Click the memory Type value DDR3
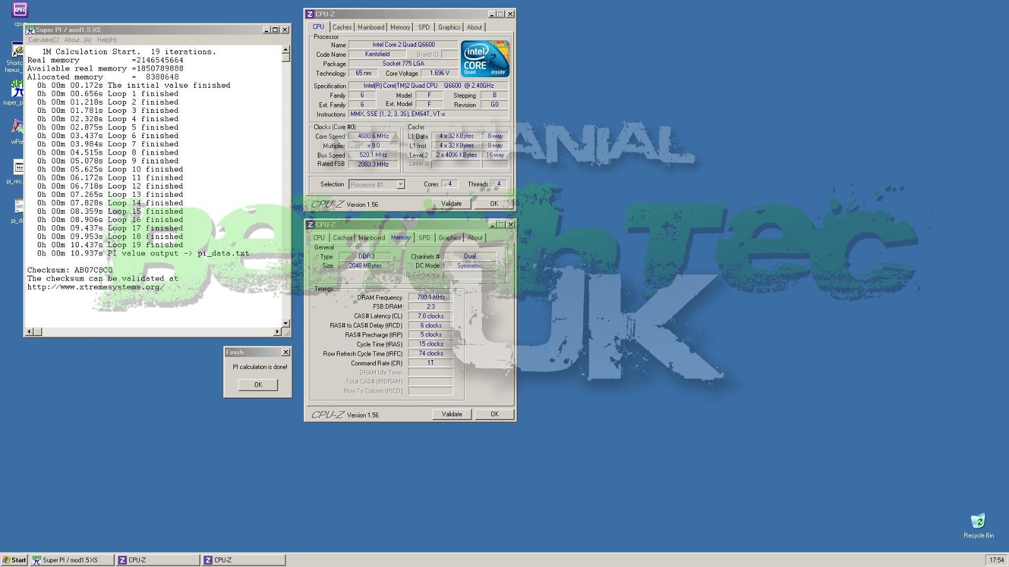 pyautogui.click(x=366, y=257)
